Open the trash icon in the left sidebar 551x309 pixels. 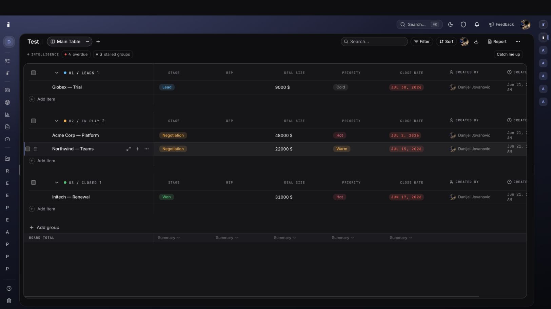tap(9, 301)
